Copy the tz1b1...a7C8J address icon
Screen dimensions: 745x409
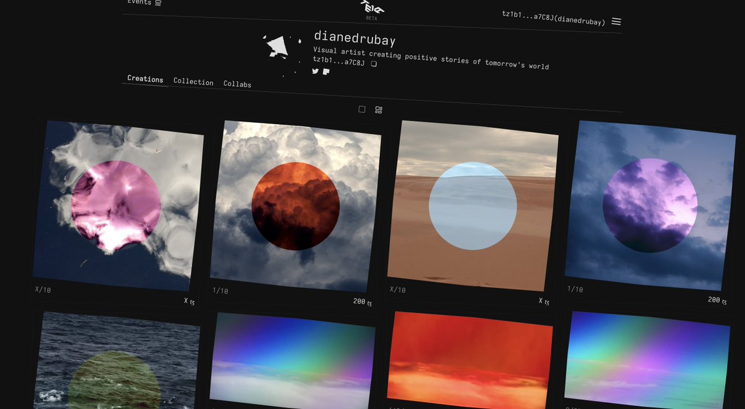point(374,63)
